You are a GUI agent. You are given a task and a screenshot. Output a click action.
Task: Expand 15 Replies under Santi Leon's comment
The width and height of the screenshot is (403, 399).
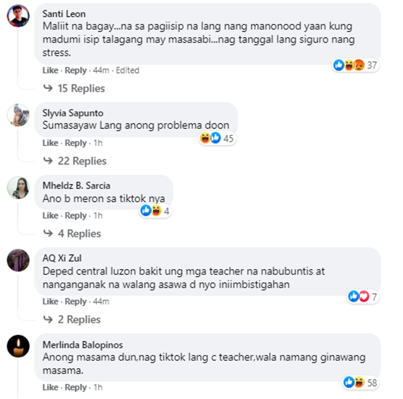click(x=74, y=89)
